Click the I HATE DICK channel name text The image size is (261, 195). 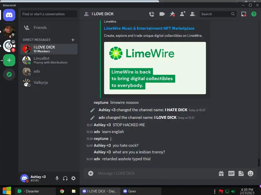coord(176,110)
